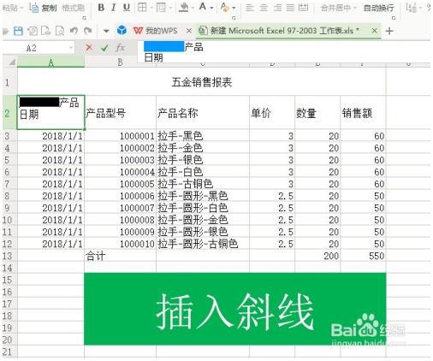Select the 产品型号 header cell

click(x=120, y=113)
